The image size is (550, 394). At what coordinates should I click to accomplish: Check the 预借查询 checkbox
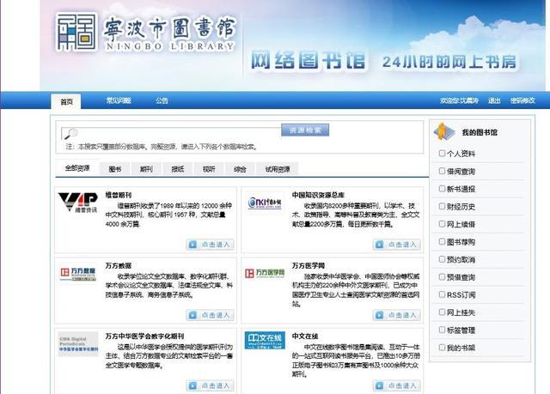tap(442, 277)
